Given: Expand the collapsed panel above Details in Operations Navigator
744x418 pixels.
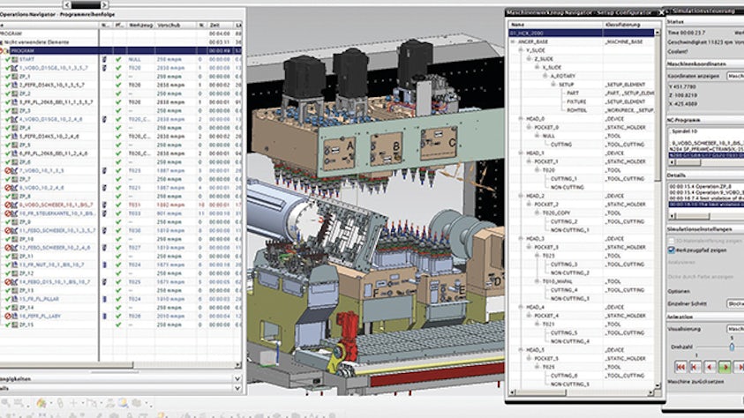Looking at the screenshot, I should click(237, 378).
